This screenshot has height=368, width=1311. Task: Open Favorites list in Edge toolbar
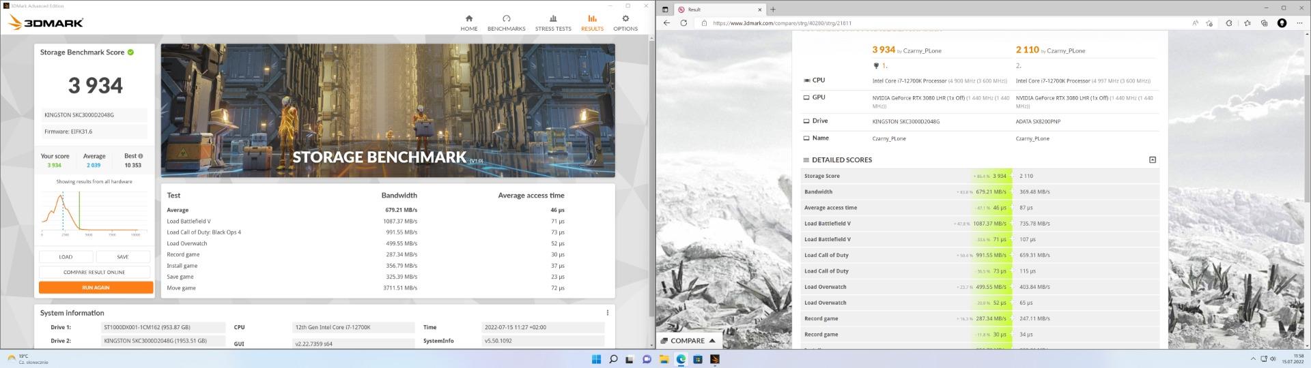pos(1247,23)
